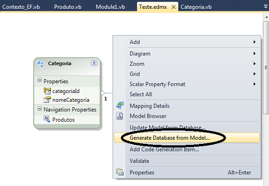The height and width of the screenshot is (186, 269).
Task: Click the vertical scrollbar thumb
Action: [266, 67]
